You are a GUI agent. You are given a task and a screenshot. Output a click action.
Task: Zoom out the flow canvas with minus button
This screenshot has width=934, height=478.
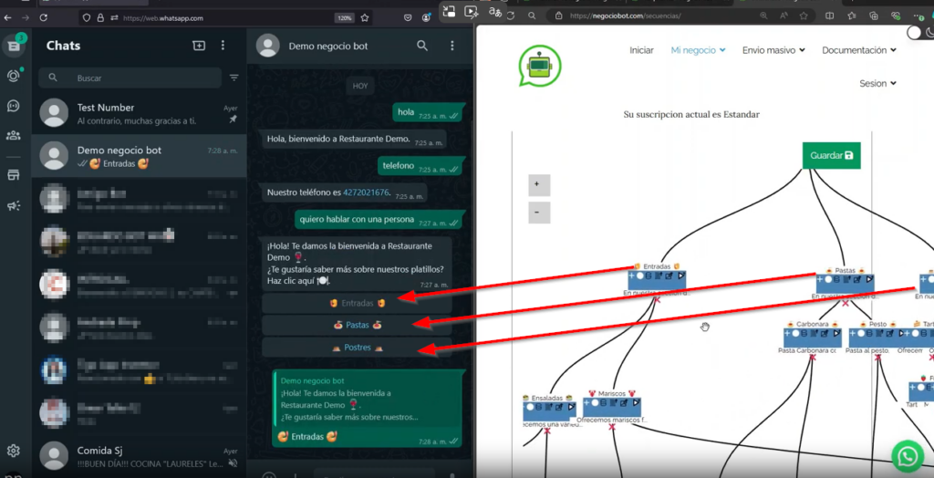click(x=539, y=213)
